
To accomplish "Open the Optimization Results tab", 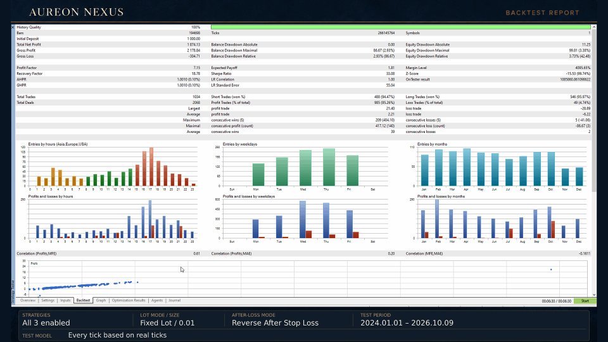I will coord(129,300).
